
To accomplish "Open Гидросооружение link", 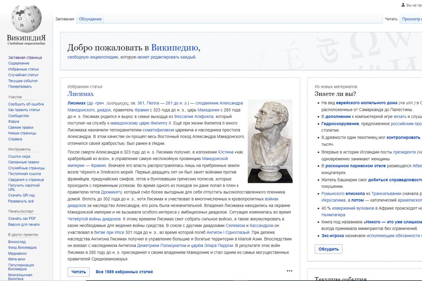I will (x=340, y=124).
